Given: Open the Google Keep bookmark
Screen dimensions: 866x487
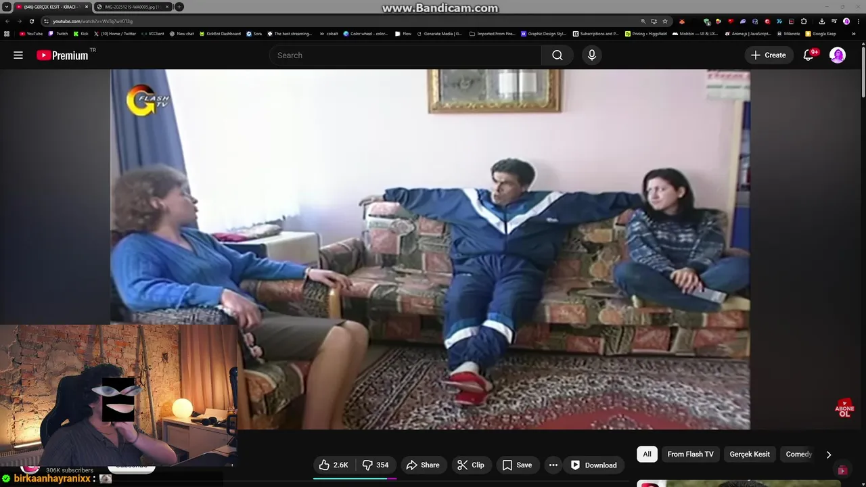Looking at the screenshot, I should pos(821,34).
